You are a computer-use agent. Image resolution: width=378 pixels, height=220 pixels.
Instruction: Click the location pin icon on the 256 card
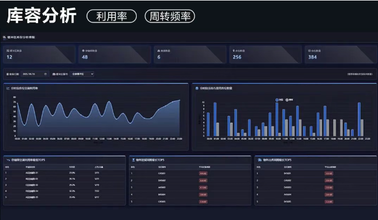pos(234,51)
